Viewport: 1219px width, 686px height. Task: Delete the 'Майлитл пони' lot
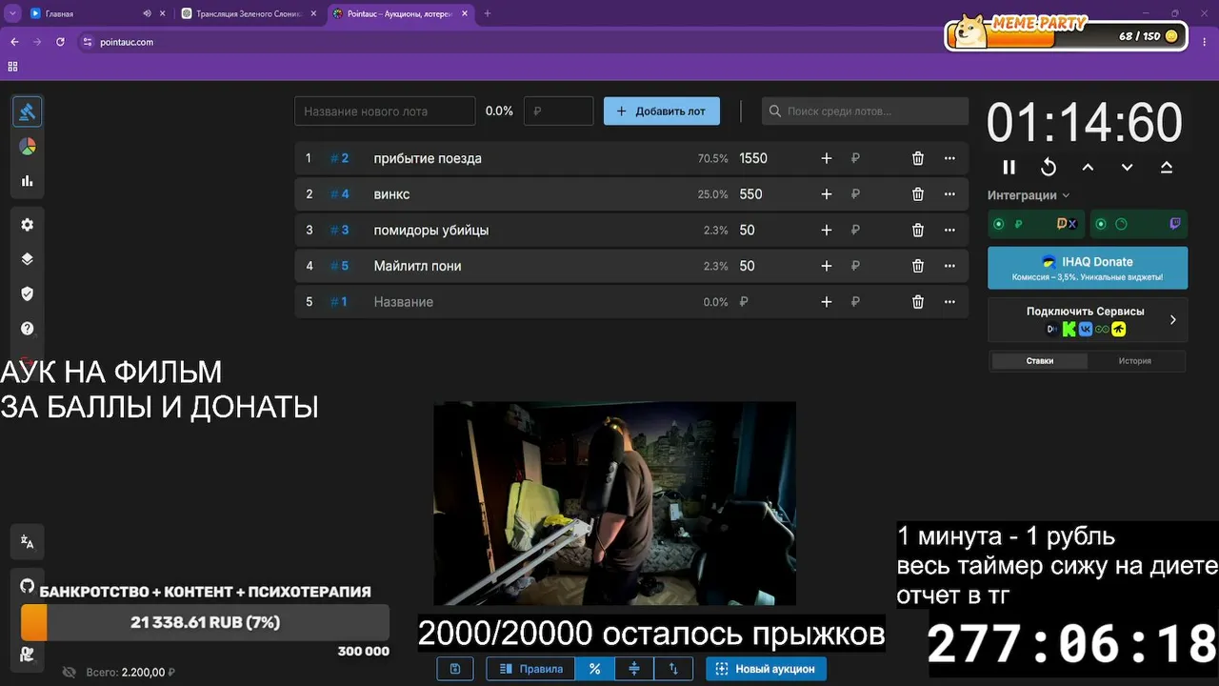918,266
